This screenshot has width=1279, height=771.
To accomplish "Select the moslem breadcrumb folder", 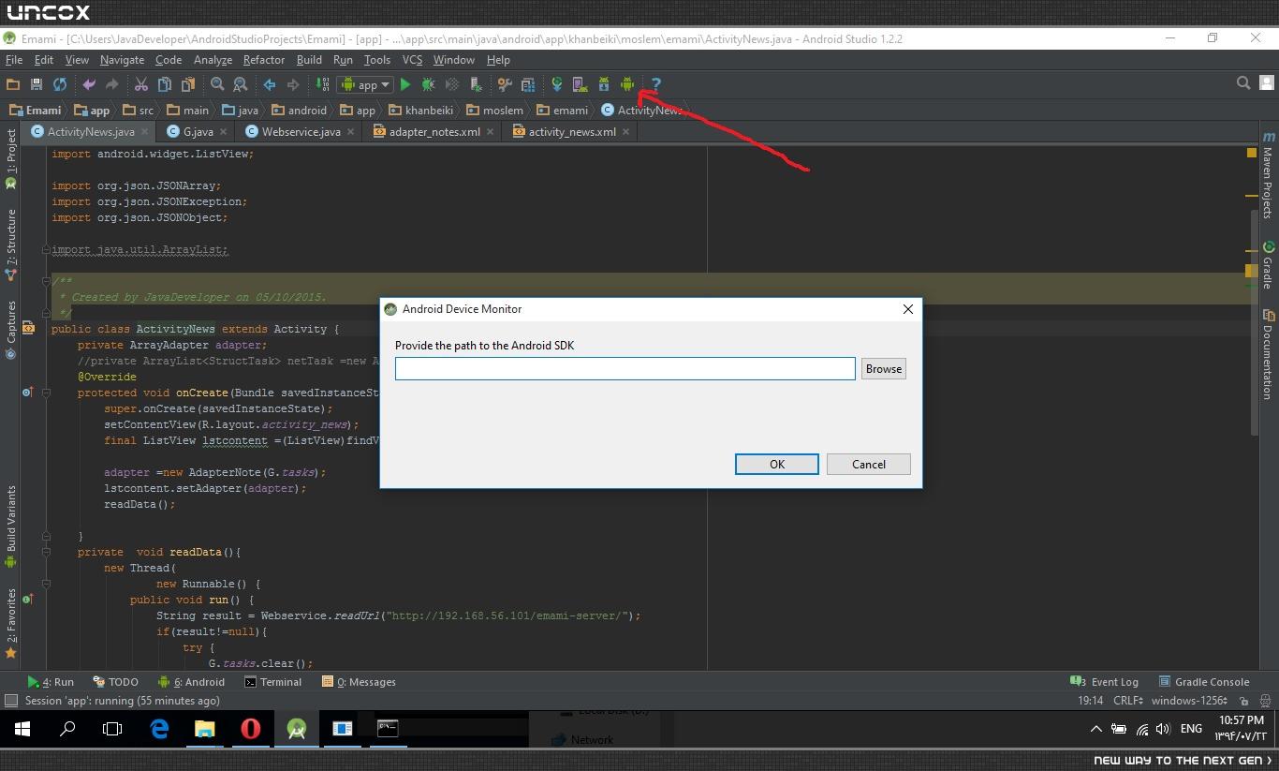I will (x=495, y=110).
